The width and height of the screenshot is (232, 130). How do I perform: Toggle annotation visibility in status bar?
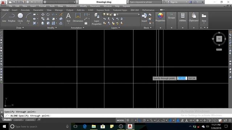[x=178, y=120]
